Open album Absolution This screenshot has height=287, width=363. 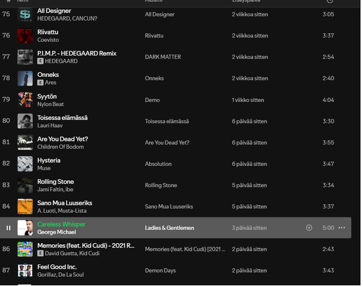click(x=158, y=164)
